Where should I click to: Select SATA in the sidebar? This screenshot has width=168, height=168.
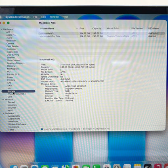pyautogui.click(x=10, y=86)
